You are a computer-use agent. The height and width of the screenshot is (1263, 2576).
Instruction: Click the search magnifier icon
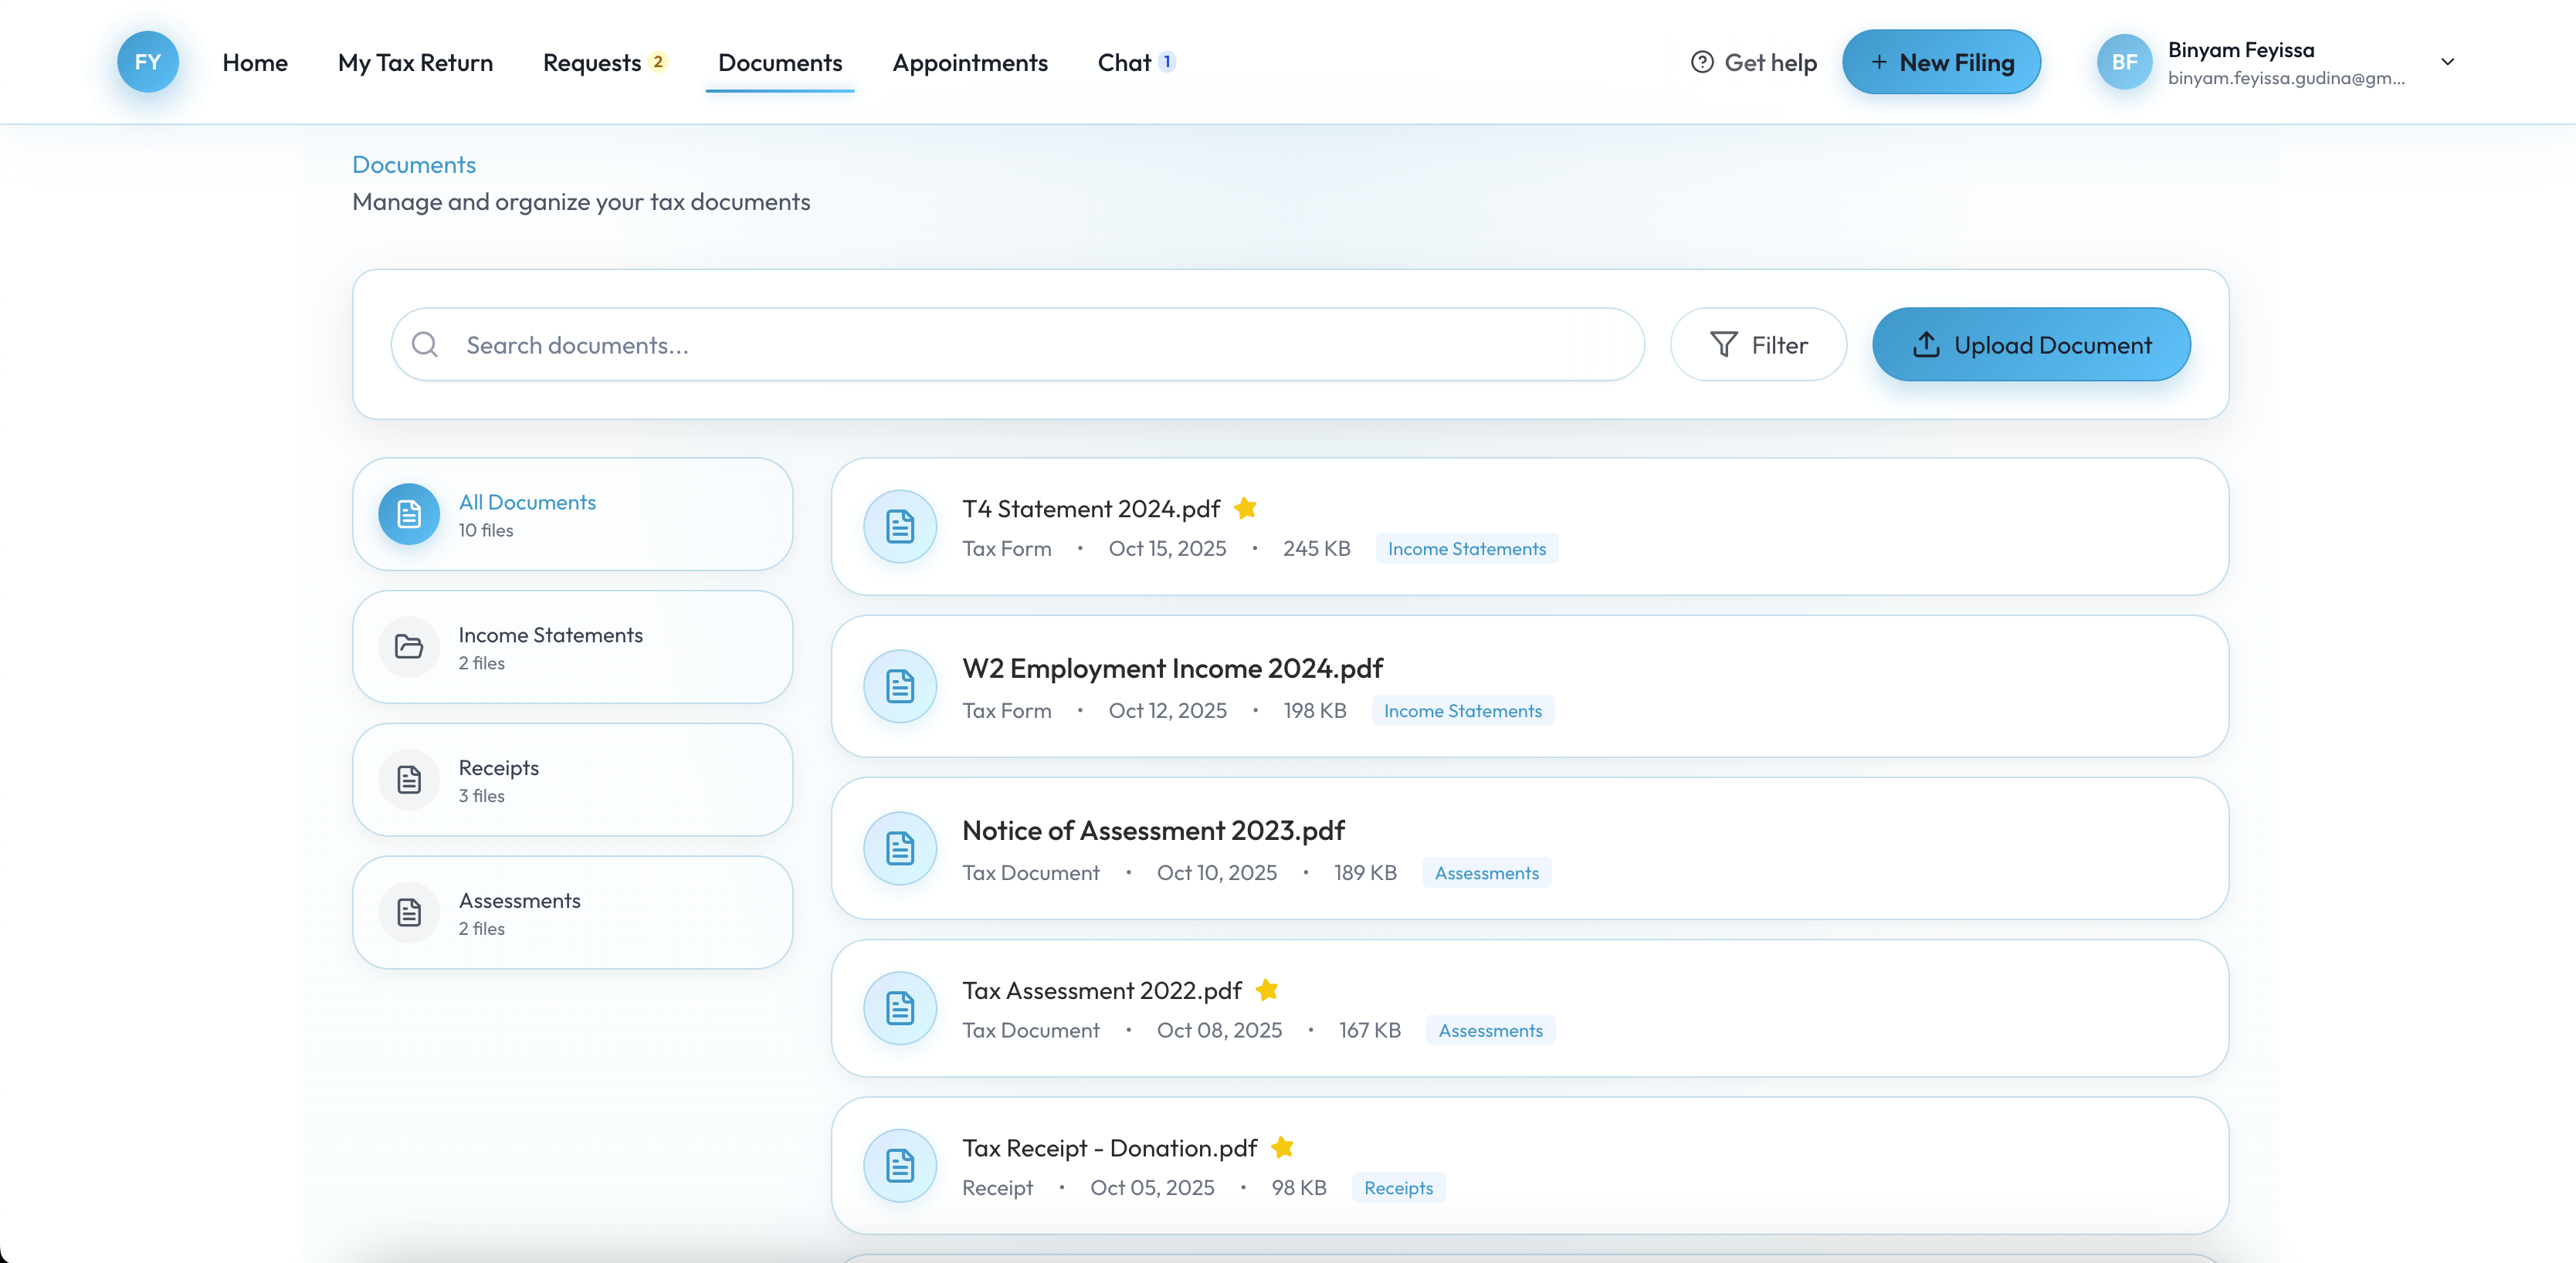click(x=425, y=345)
